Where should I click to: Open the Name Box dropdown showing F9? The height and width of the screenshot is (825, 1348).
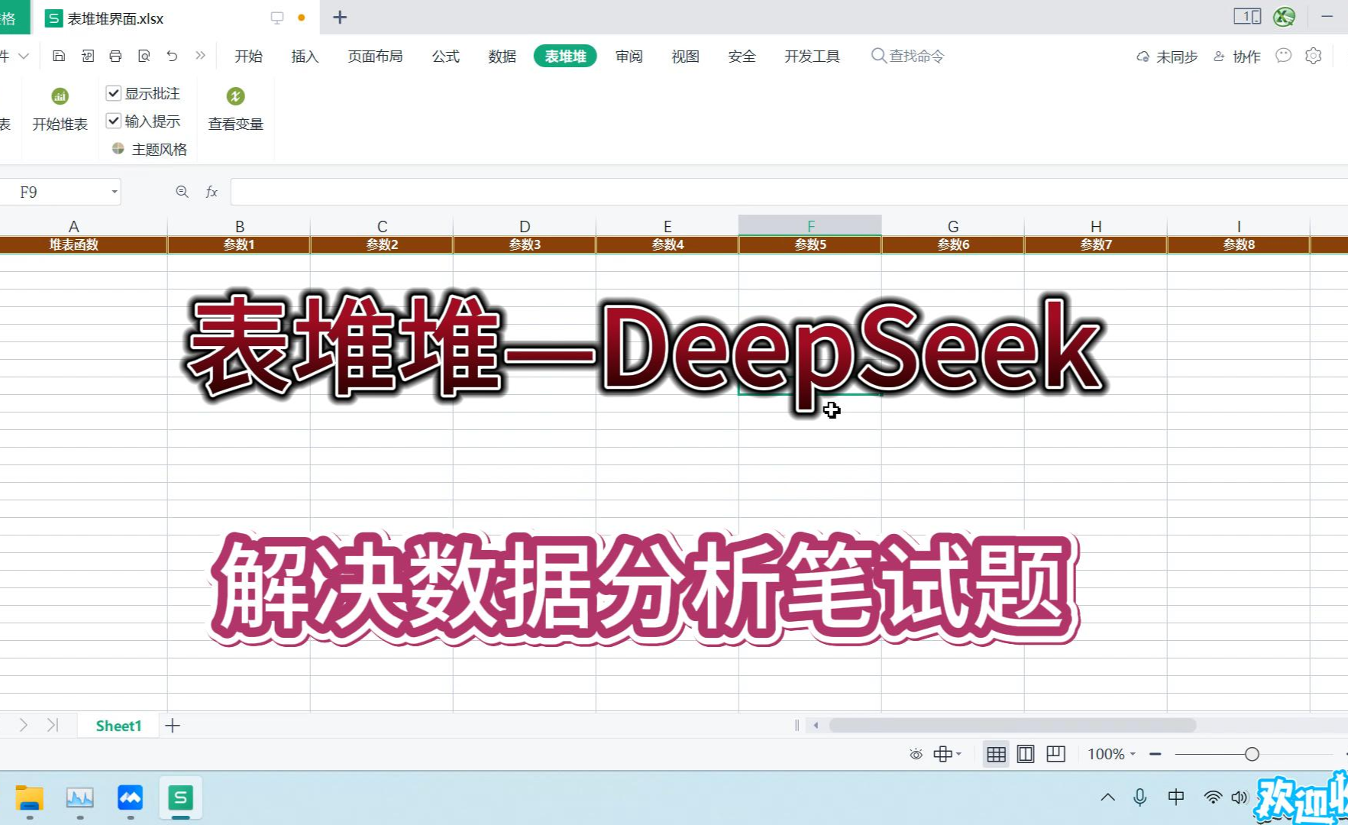point(113,192)
